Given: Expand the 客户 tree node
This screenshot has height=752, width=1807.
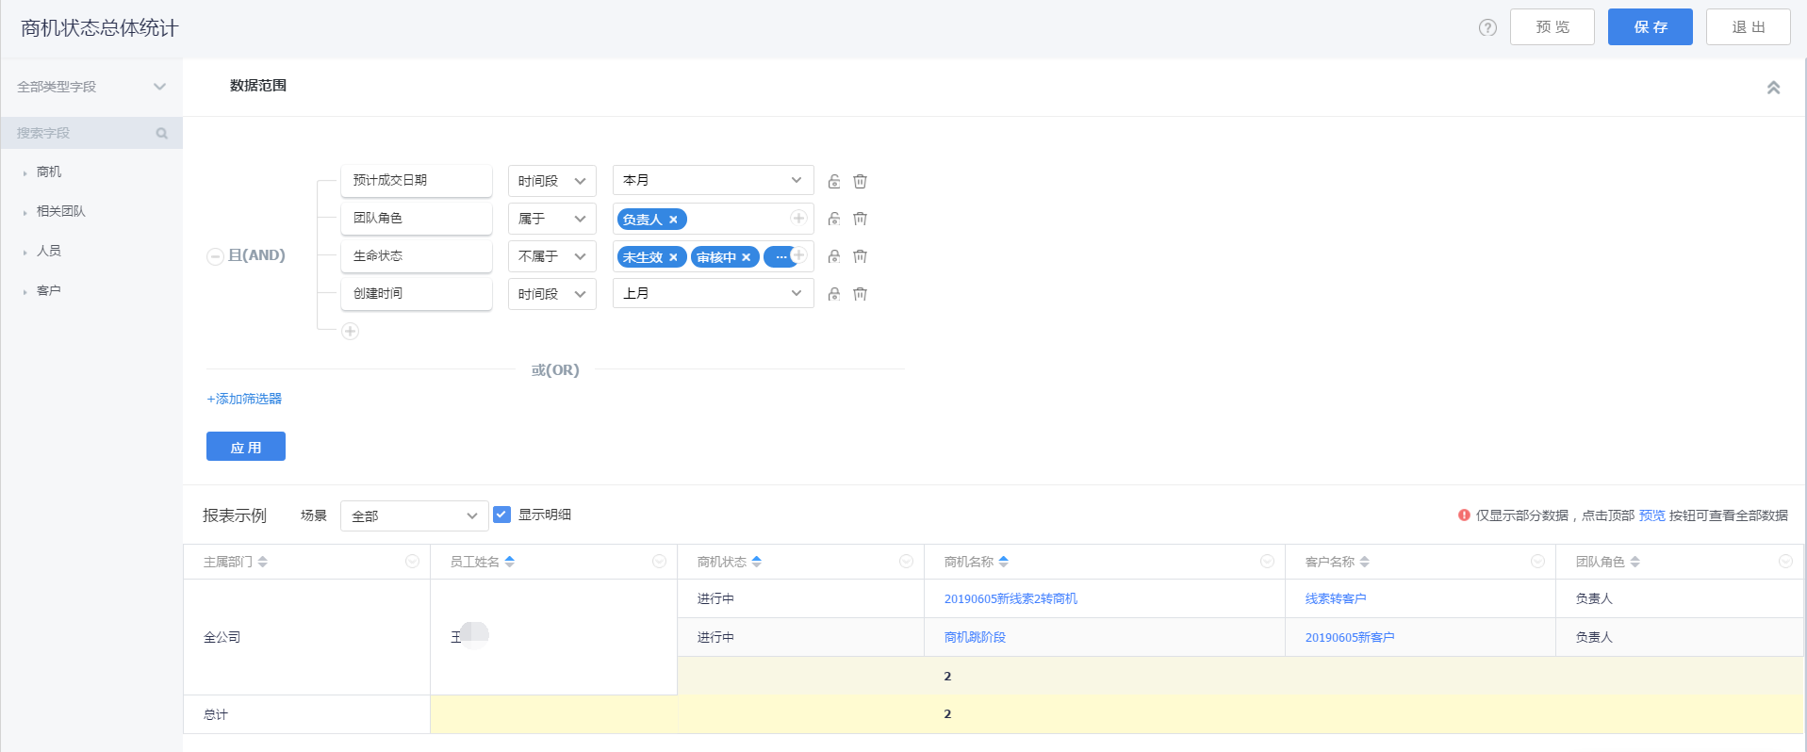Looking at the screenshot, I should coord(25,291).
